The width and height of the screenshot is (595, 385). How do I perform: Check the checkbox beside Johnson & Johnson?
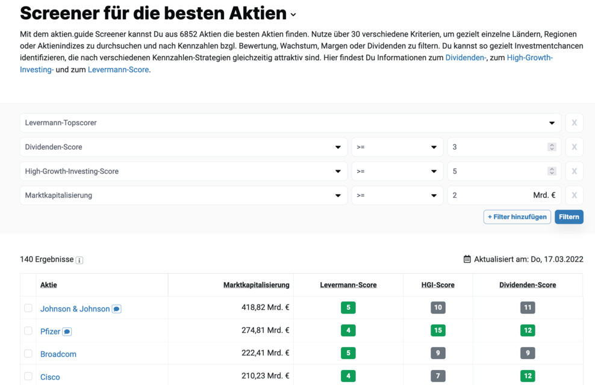[x=28, y=308]
